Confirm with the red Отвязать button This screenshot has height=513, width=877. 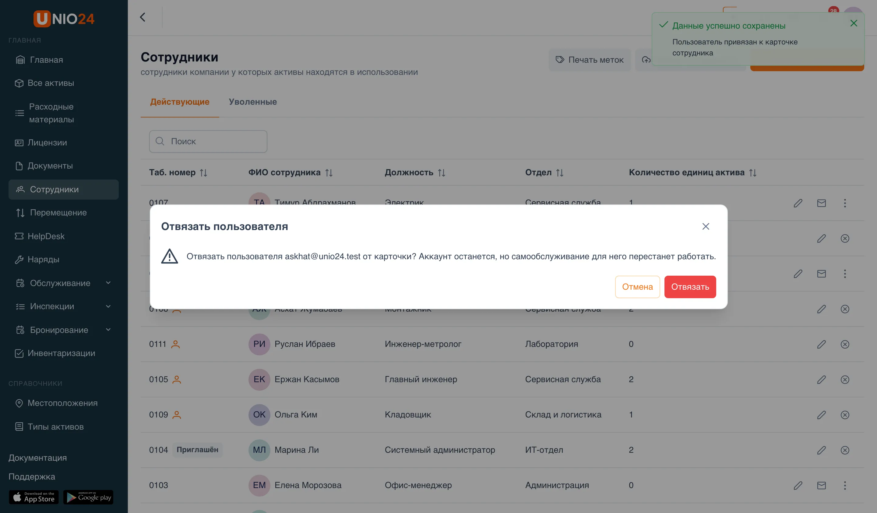[690, 287]
